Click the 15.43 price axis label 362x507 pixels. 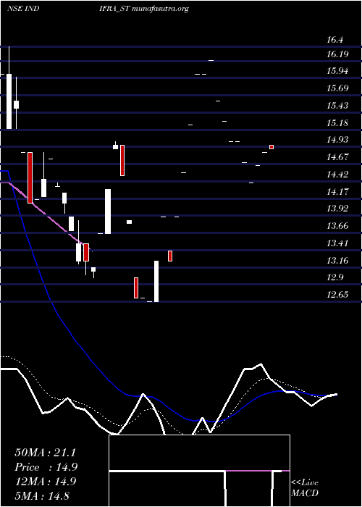coord(337,106)
